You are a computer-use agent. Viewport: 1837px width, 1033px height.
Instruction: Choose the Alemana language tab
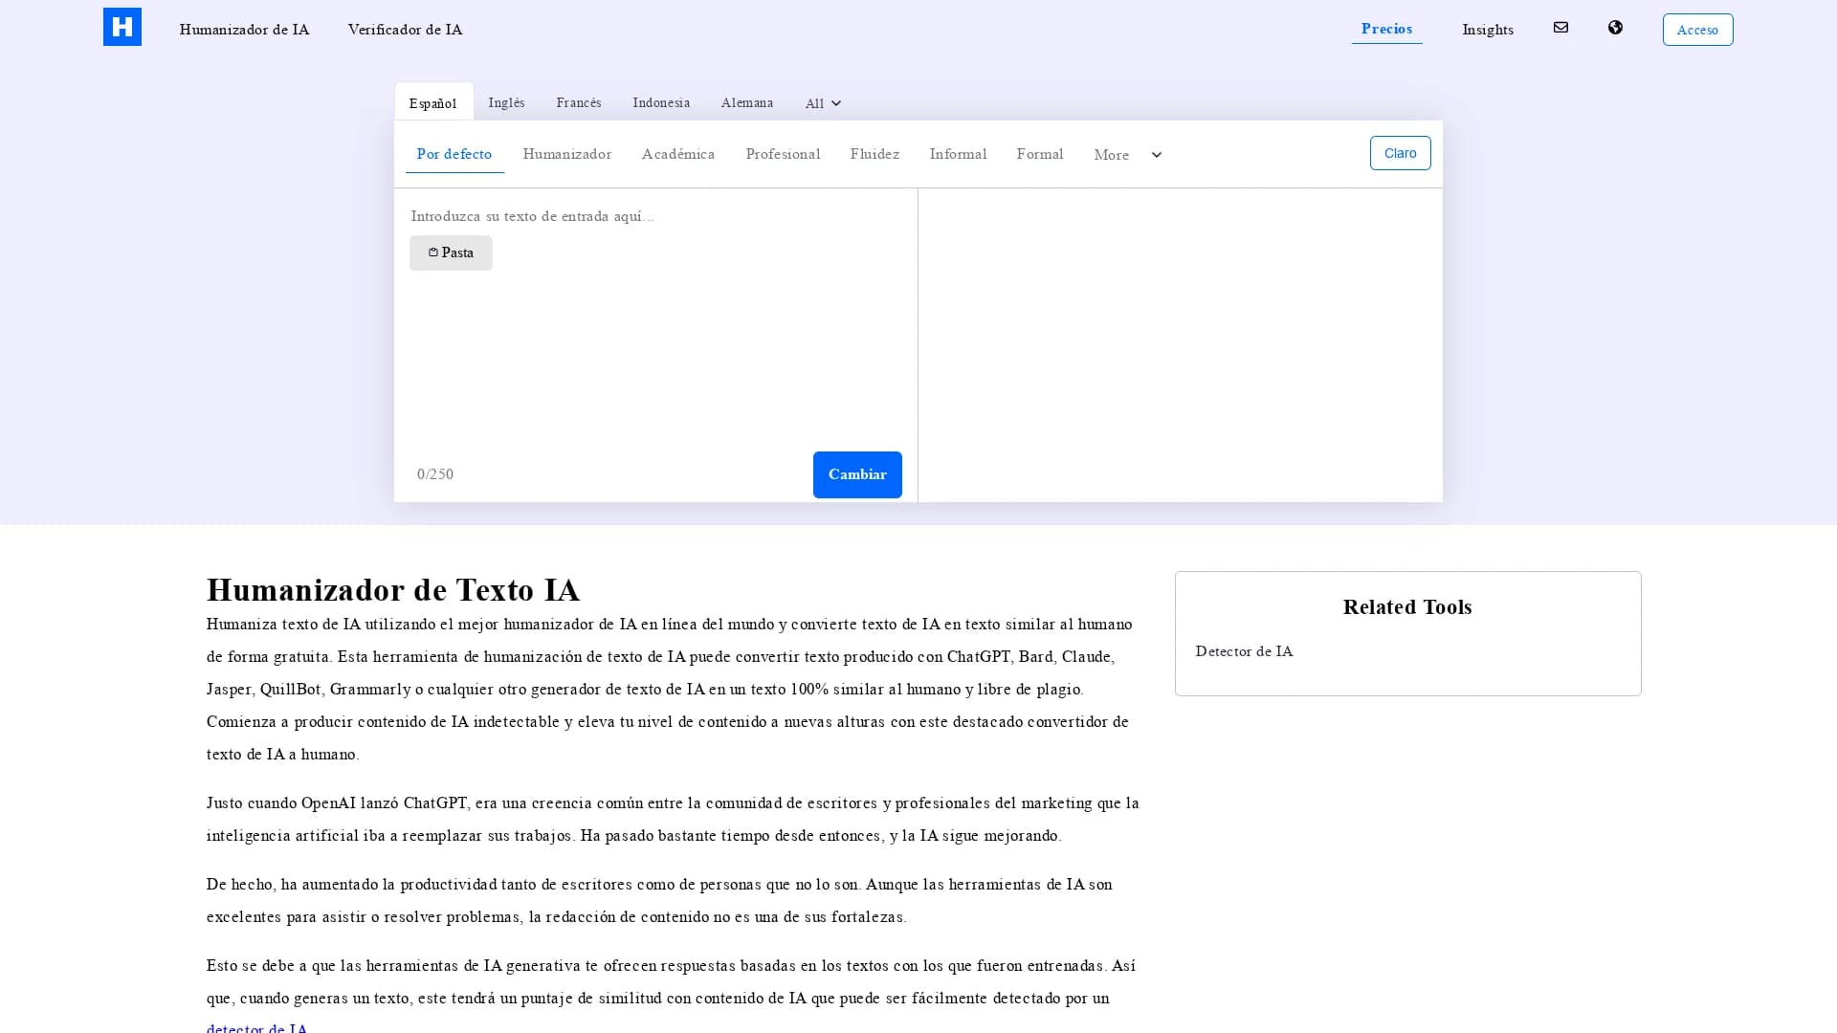coord(746,102)
